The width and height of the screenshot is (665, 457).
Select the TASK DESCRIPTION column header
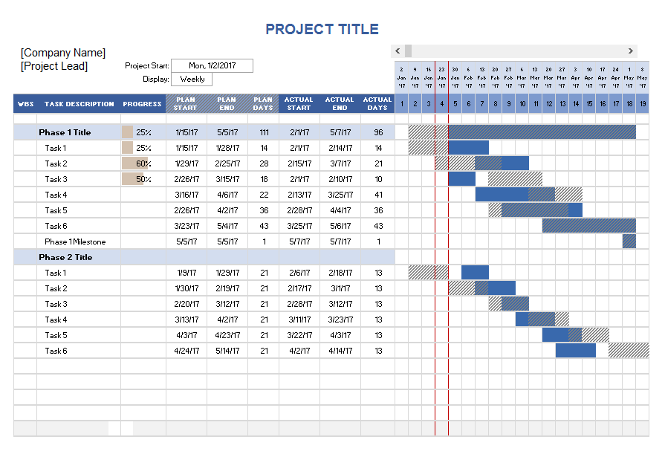tap(79, 104)
